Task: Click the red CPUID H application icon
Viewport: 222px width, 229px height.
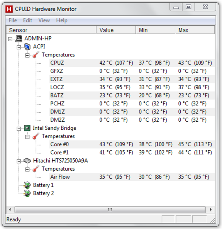Action: point(9,9)
